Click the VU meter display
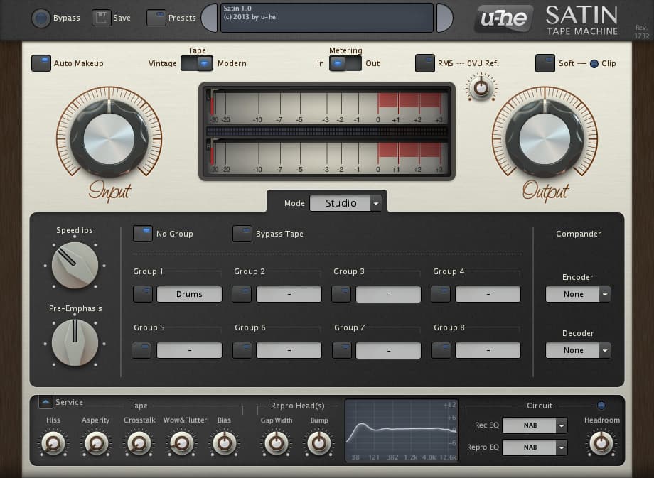This screenshot has width=654, height=478. pyautogui.click(x=327, y=131)
